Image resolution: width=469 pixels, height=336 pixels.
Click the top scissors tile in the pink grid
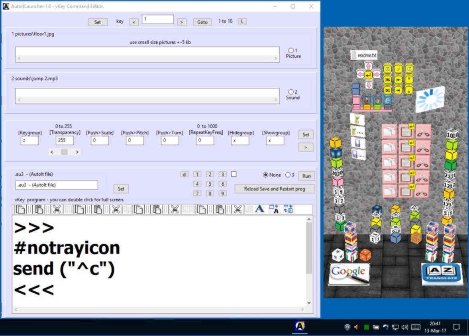423,132
